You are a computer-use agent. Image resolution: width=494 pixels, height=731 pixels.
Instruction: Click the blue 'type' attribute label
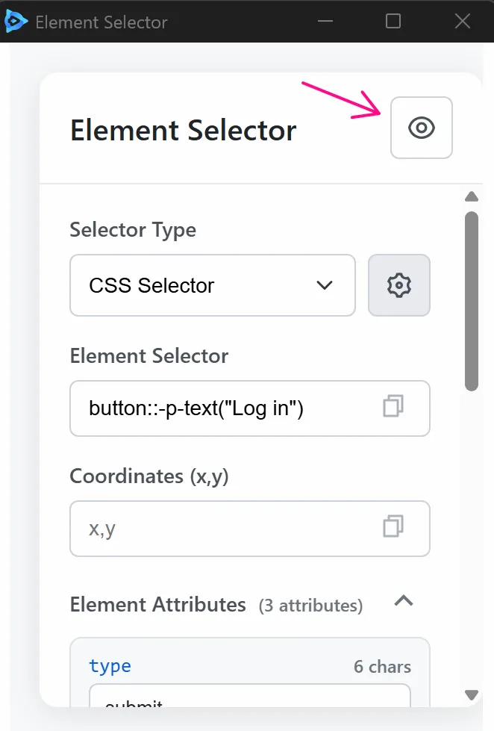point(110,666)
